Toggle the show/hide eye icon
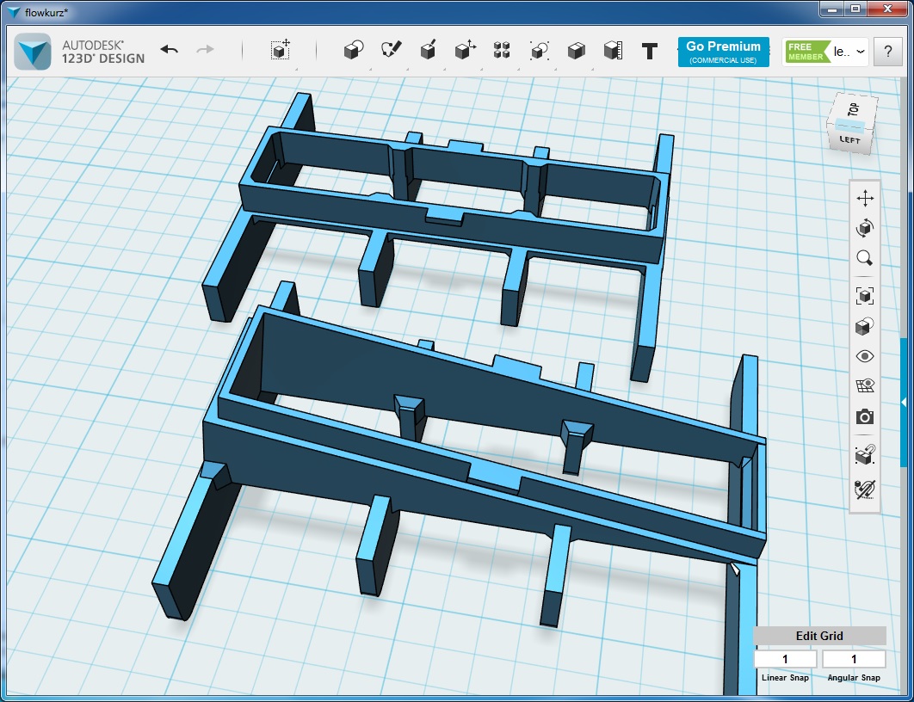This screenshot has width=914, height=702. click(865, 356)
